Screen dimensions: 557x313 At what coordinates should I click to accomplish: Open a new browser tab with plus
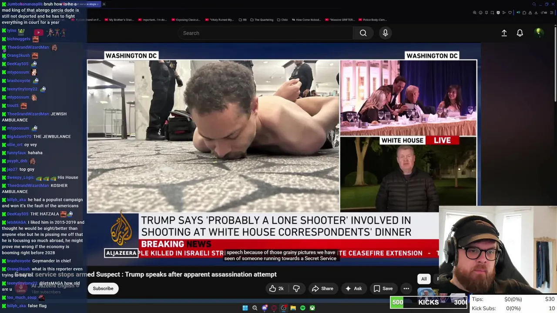pyautogui.click(x=104, y=4)
